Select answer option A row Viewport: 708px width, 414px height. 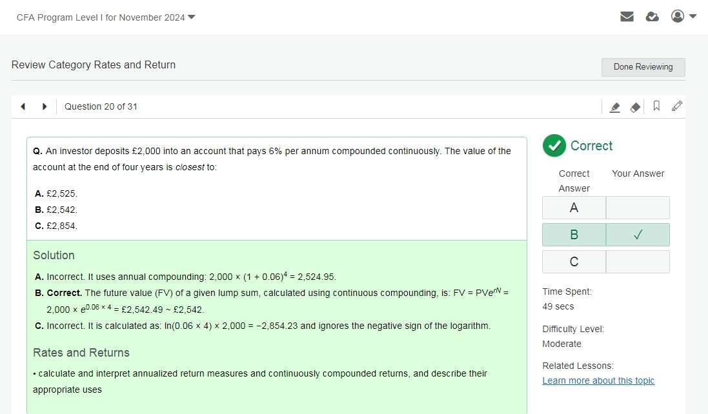coord(574,208)
